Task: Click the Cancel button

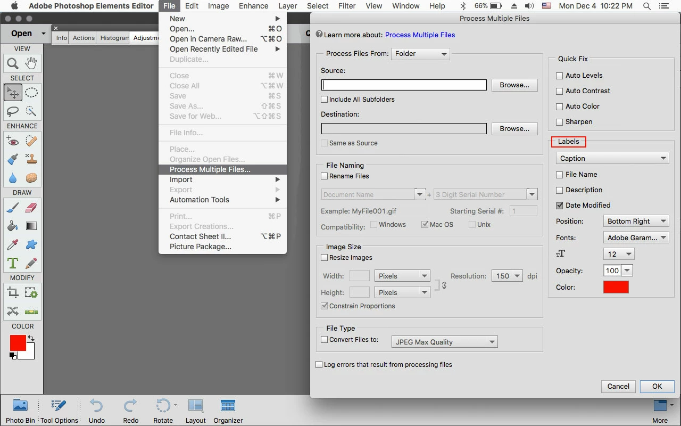Action: click(x=618, y=386)
